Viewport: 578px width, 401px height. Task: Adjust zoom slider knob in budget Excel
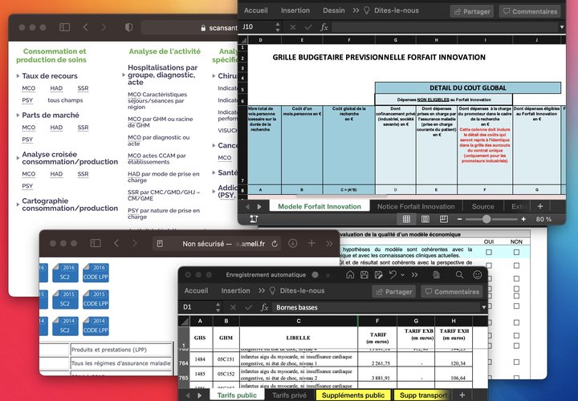pos(486,219)
